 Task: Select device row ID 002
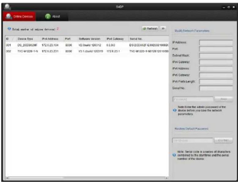click(87, 51)
